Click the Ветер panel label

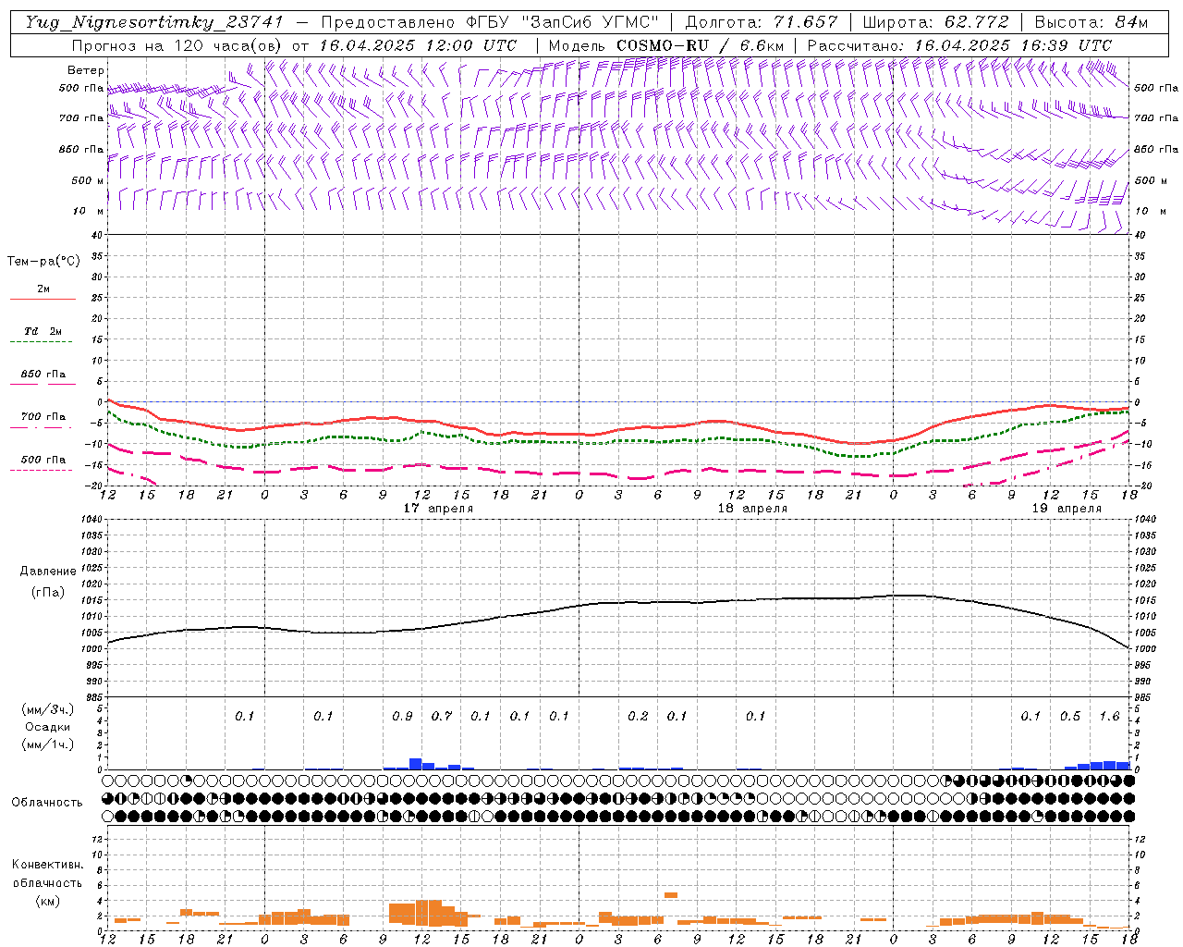pyautogui.click(x=86, y=70)
